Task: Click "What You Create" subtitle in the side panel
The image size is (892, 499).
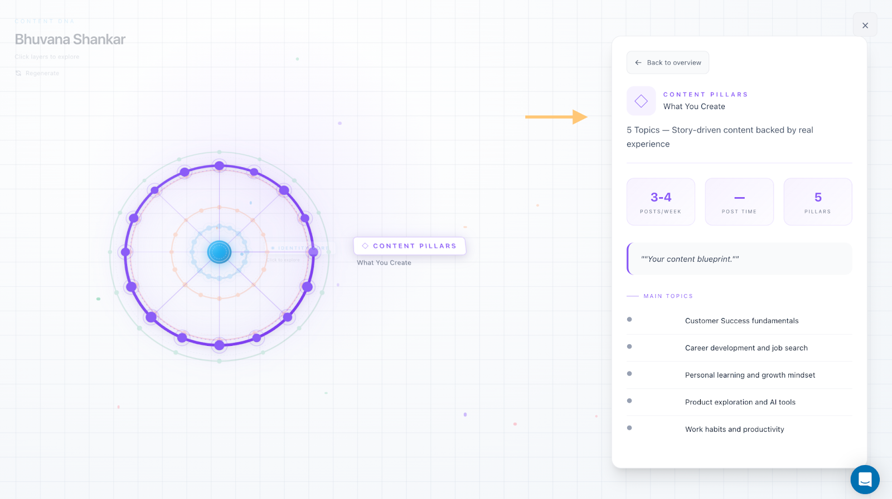Action: coord(694,106)
